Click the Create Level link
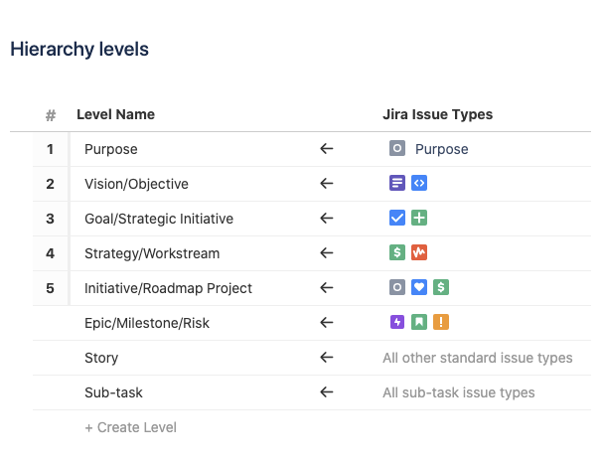Screen dimensions: 603x464 (130, 427)
